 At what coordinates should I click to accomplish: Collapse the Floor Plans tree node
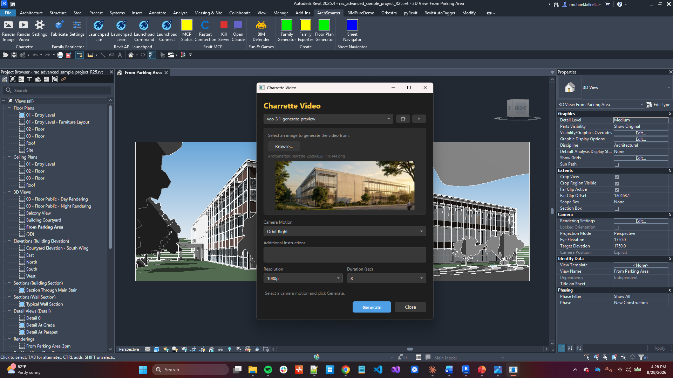[9, 108]
